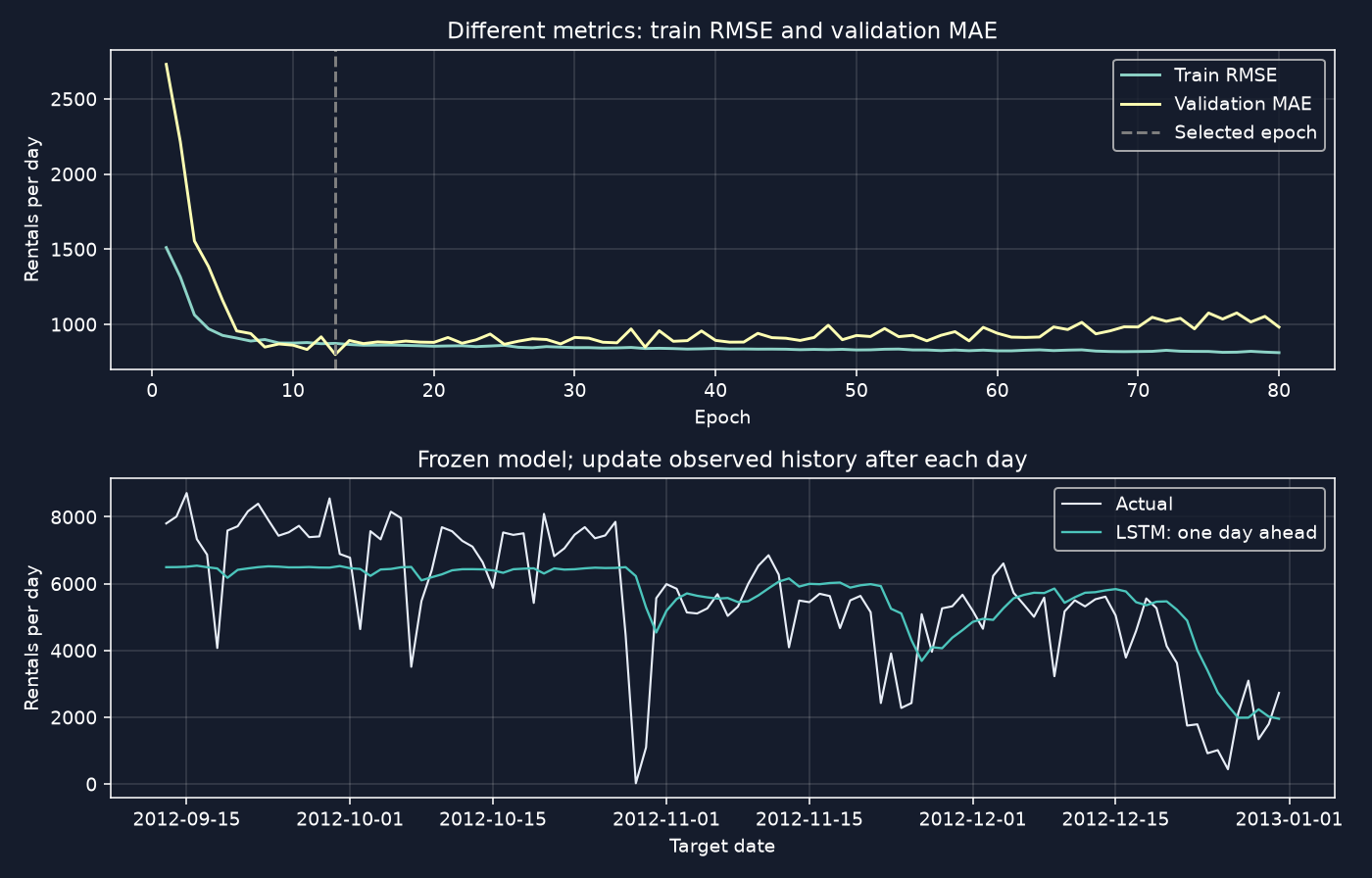Click the 2000 tick on the epoch chart
1372x878 pixels.
click(76, 174)
